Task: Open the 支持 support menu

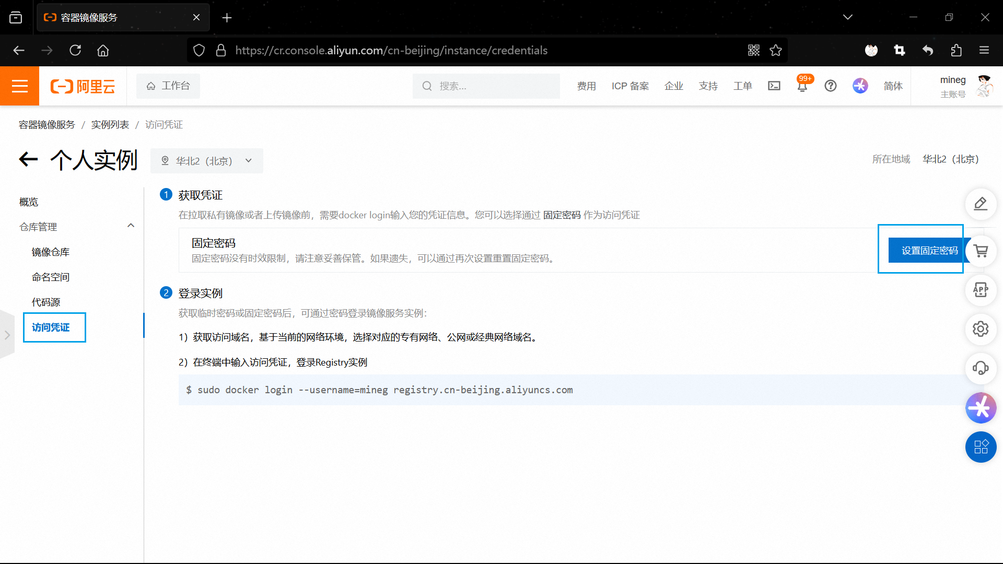Action: [708, 86]
